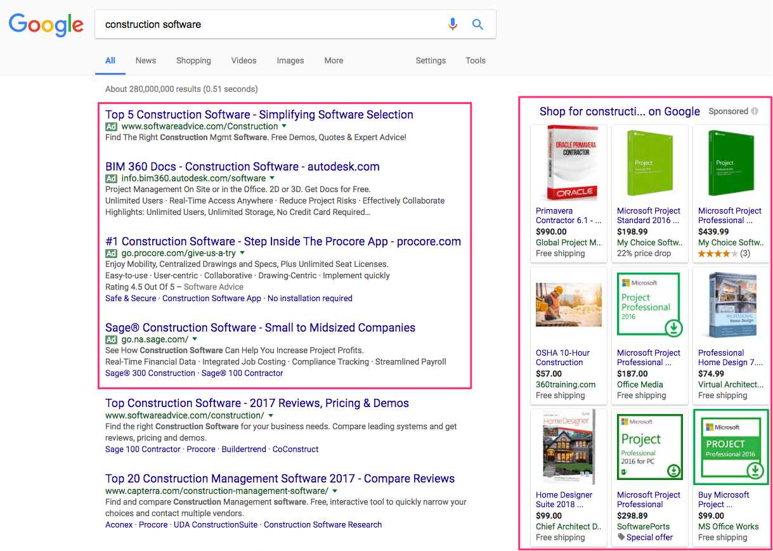Screen dimensions: 773x551
Task: Click the $57.00 OSHA course price
Action: (549, 373)
